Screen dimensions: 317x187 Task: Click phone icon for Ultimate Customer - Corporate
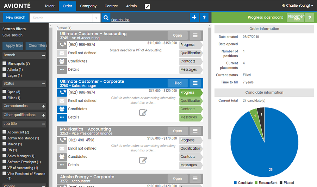pos(62,92)
